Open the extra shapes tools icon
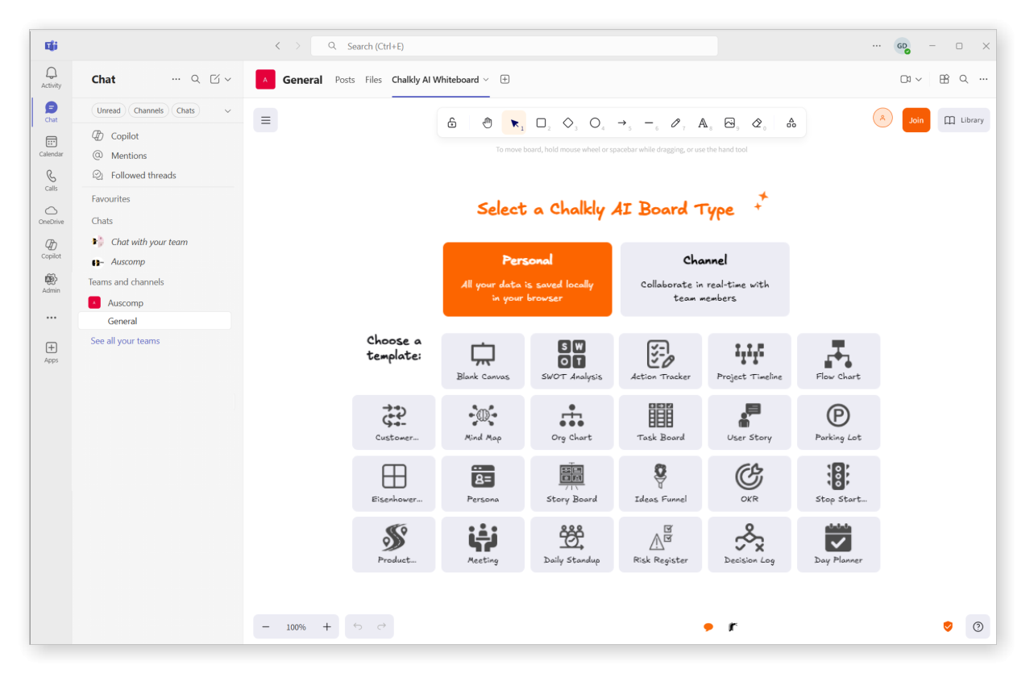The width and height of the screenshot is (1034, 682). pos(791,123)
